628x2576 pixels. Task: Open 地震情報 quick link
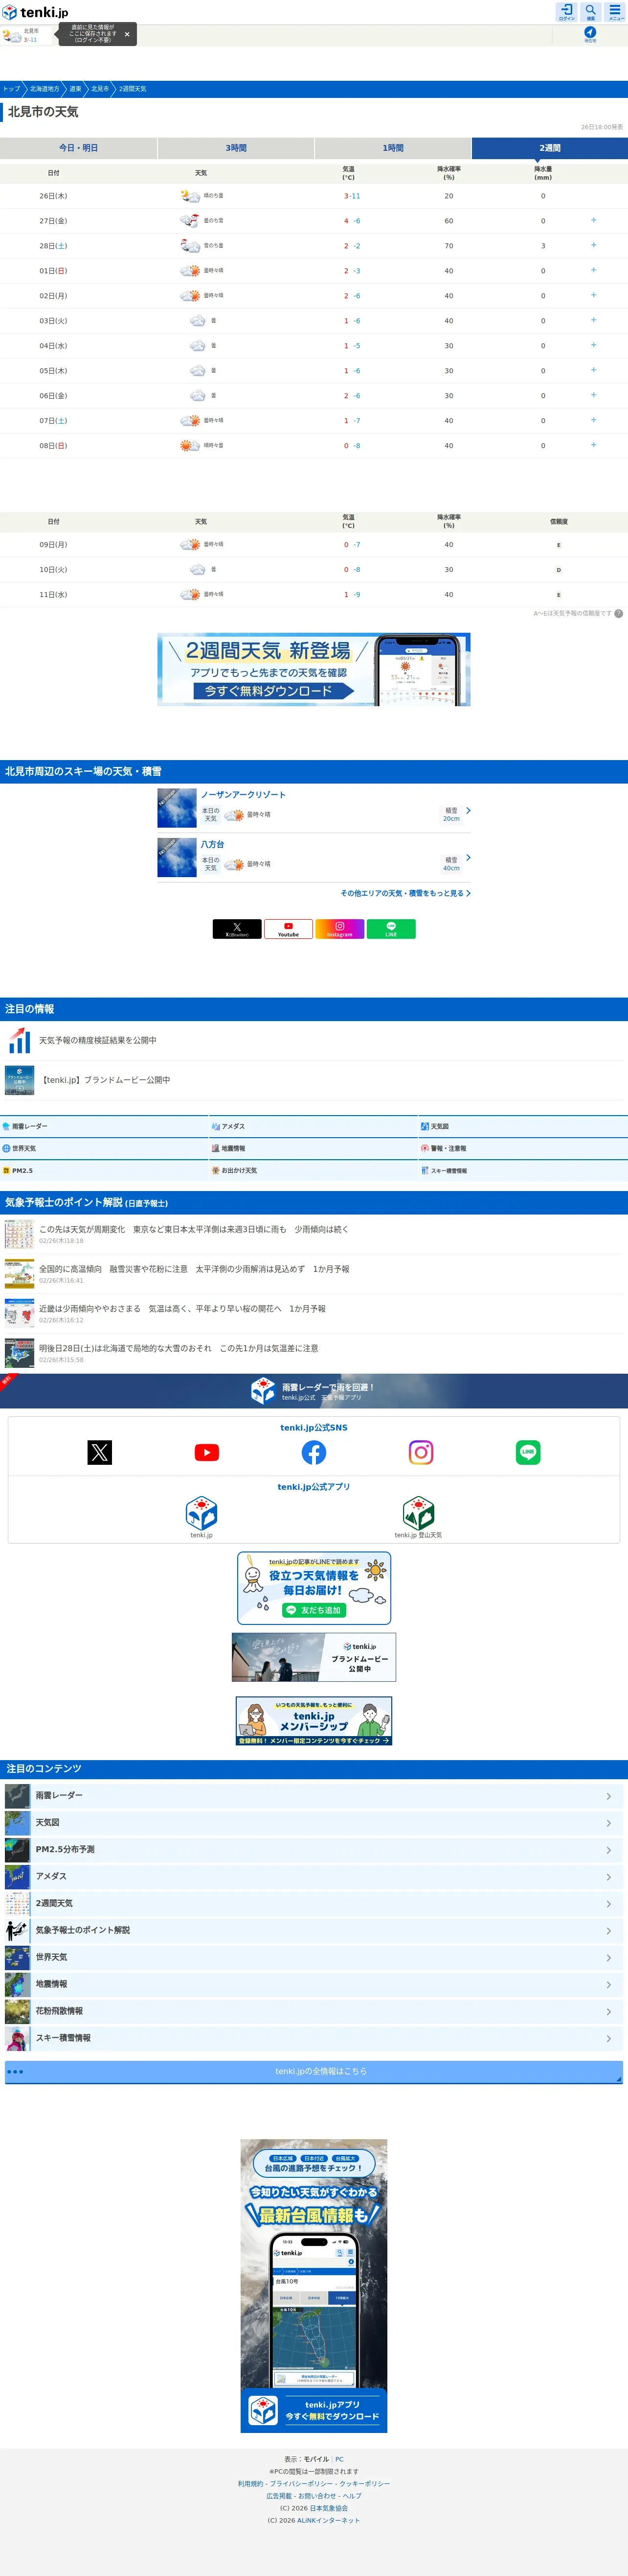tap(314, 1148)
